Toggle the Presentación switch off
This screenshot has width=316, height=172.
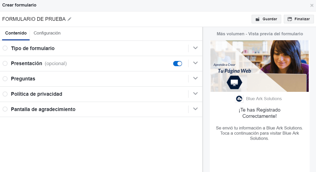pyautogui.click(x=178, y=64)
